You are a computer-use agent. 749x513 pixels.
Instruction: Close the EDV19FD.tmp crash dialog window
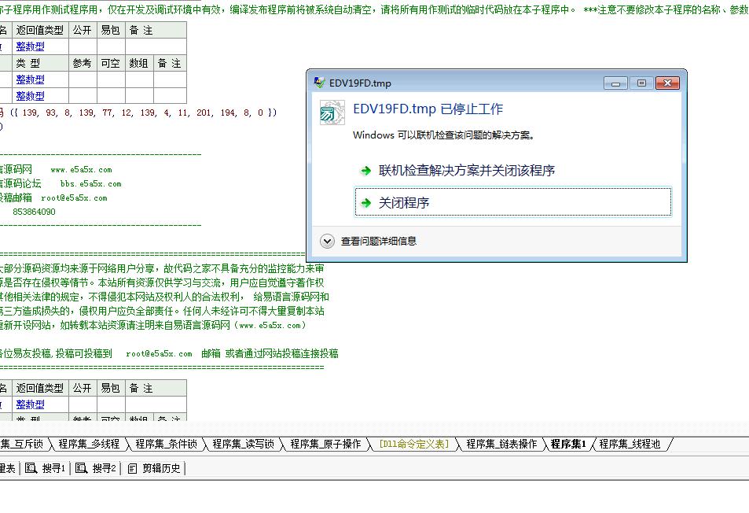[x=667, y=83]
